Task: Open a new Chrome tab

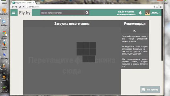Action: point(38,3)
